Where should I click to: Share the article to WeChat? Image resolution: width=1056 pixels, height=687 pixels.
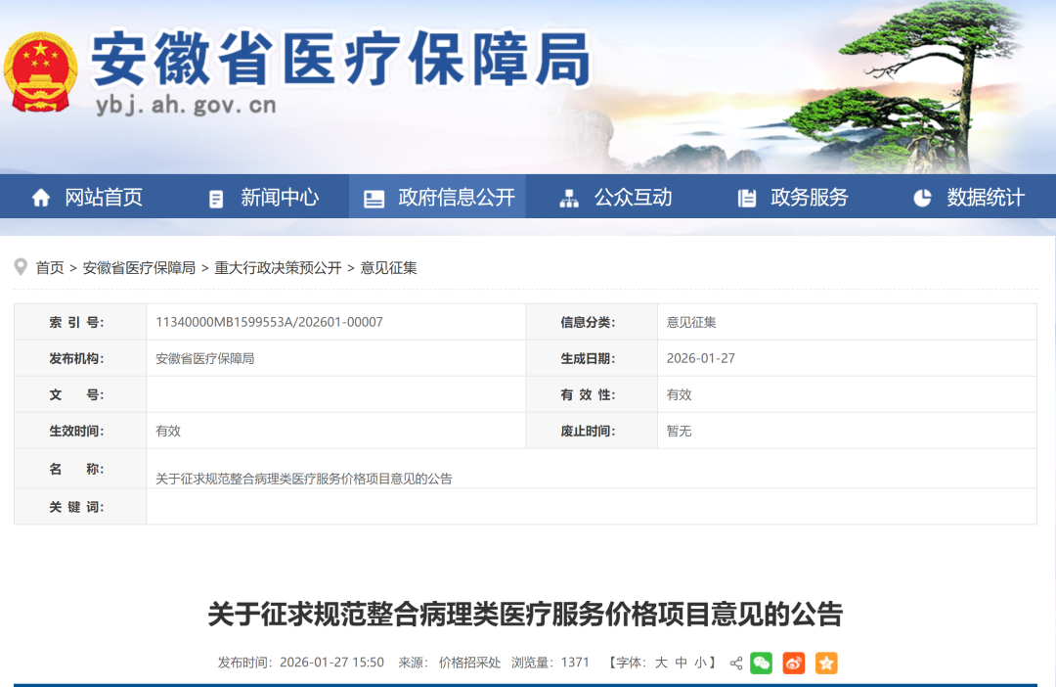click(x=762, y=664)
